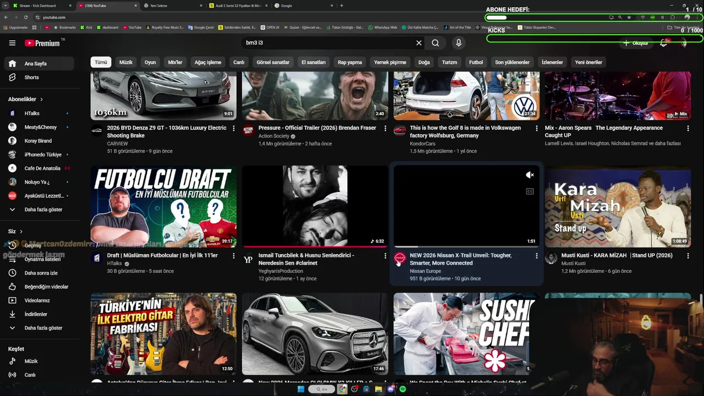Viewport: 704px width, 396px height.
Task: Toggle captions on the Nissan preview
Action: click(530, 191)
